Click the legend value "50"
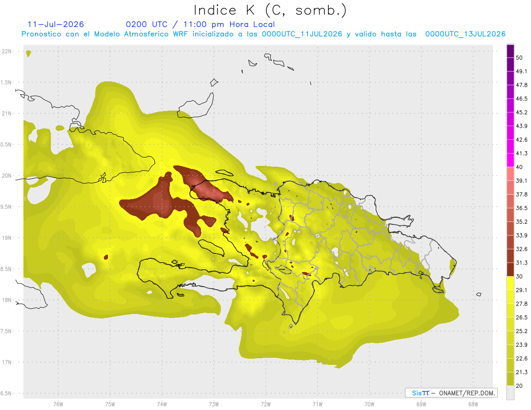This screenshot has width=531, height=410. point(519,57)
